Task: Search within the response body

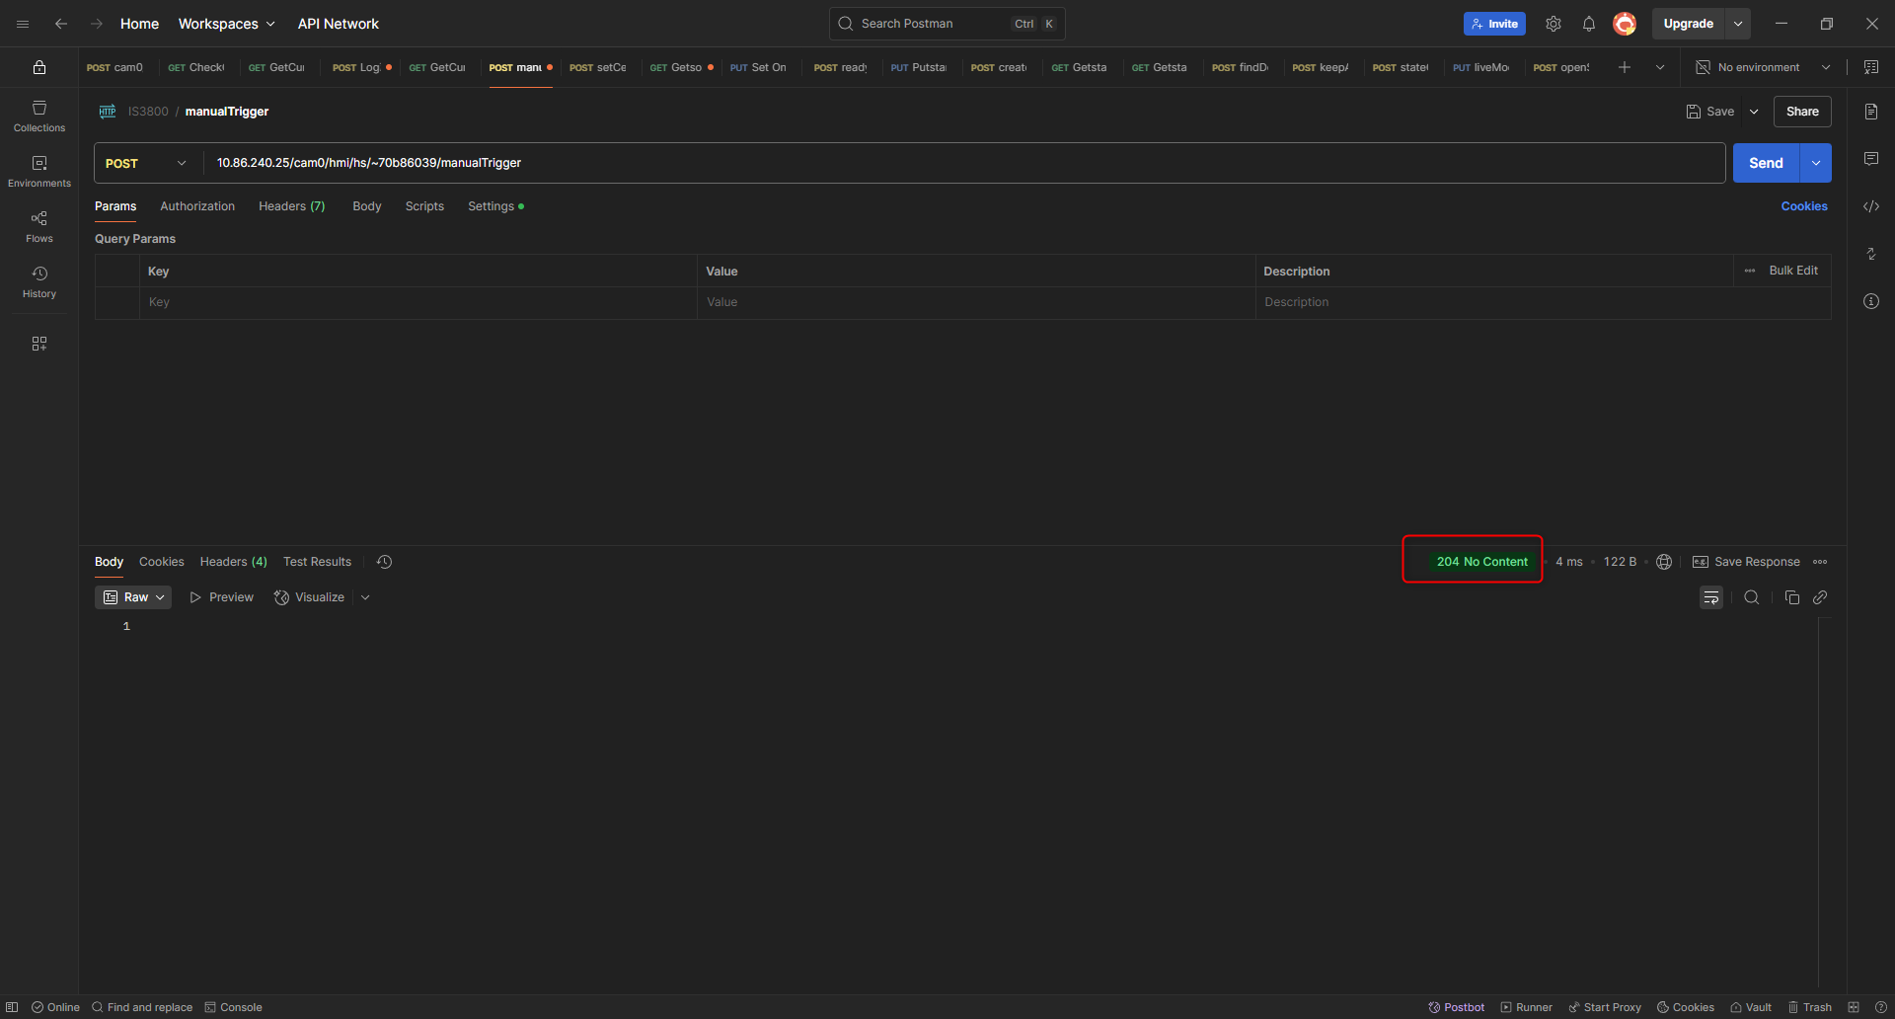Action: [x=1752, y=597]
